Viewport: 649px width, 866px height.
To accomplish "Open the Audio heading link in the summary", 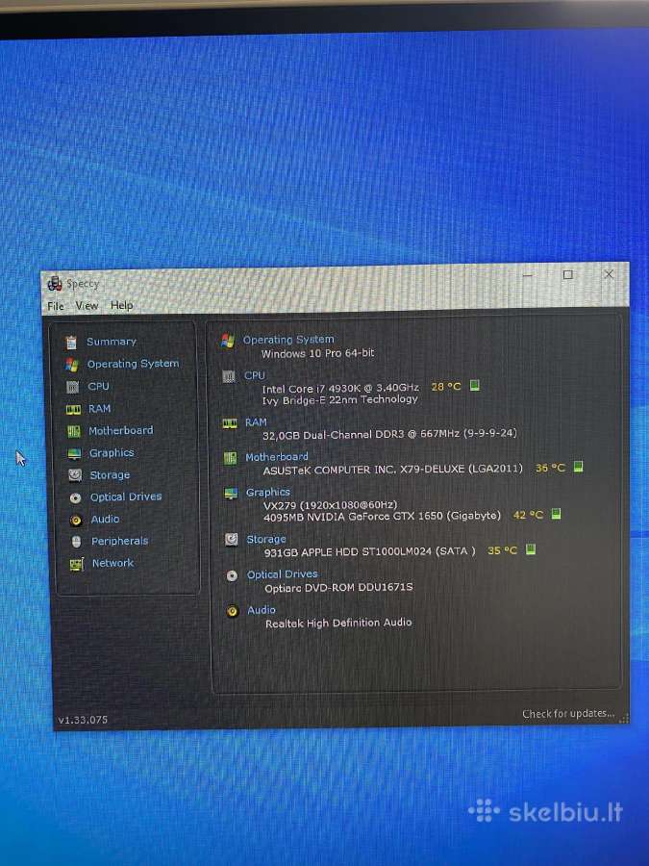I will [261, 610].
